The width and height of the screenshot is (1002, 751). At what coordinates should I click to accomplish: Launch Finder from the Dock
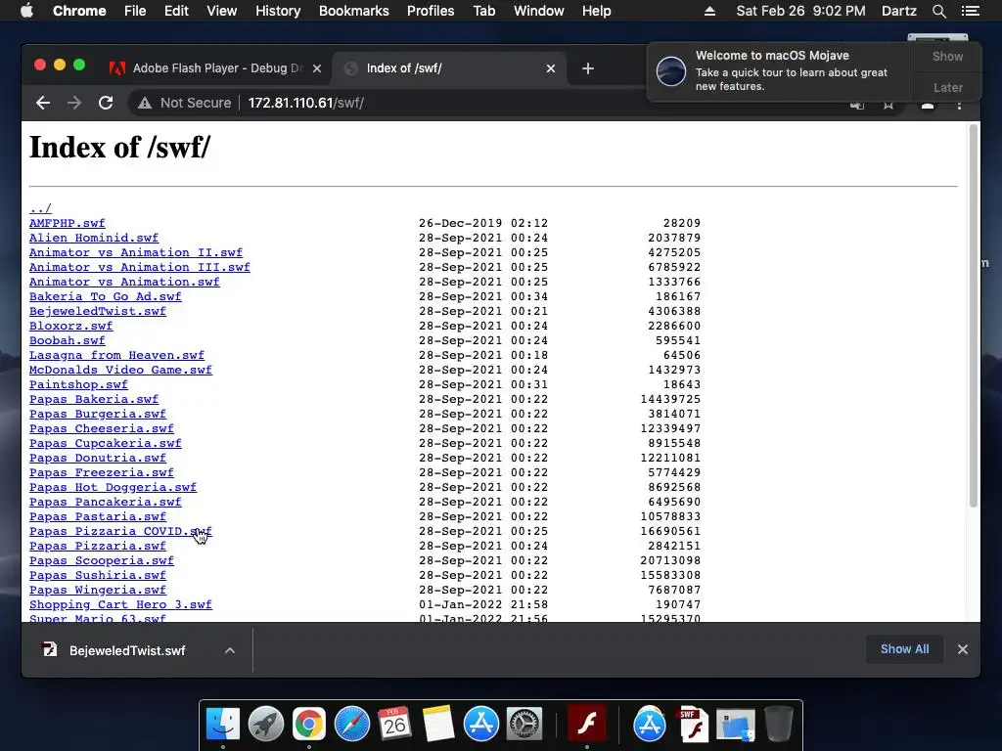click(x=223, y=724)
